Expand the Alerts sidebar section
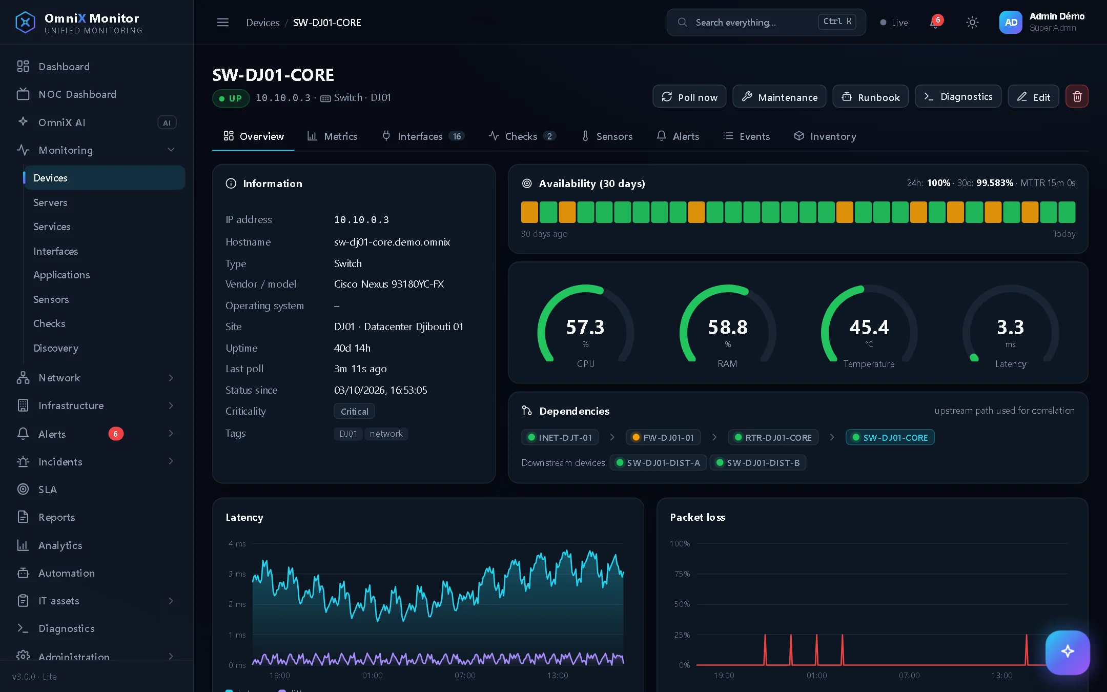 [96, 434]
